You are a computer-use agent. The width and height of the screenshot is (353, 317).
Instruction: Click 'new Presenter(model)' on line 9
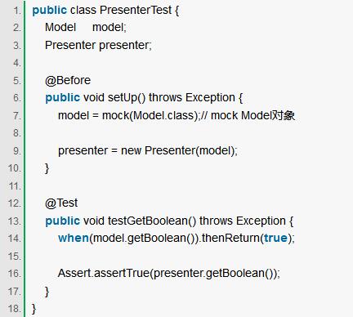click(x=178, y=150)
